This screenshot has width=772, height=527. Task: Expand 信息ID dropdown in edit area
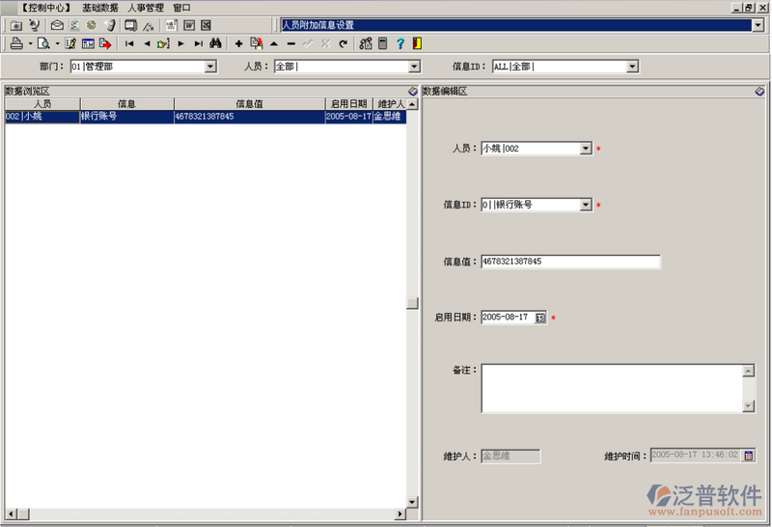(x=586, y=205)
